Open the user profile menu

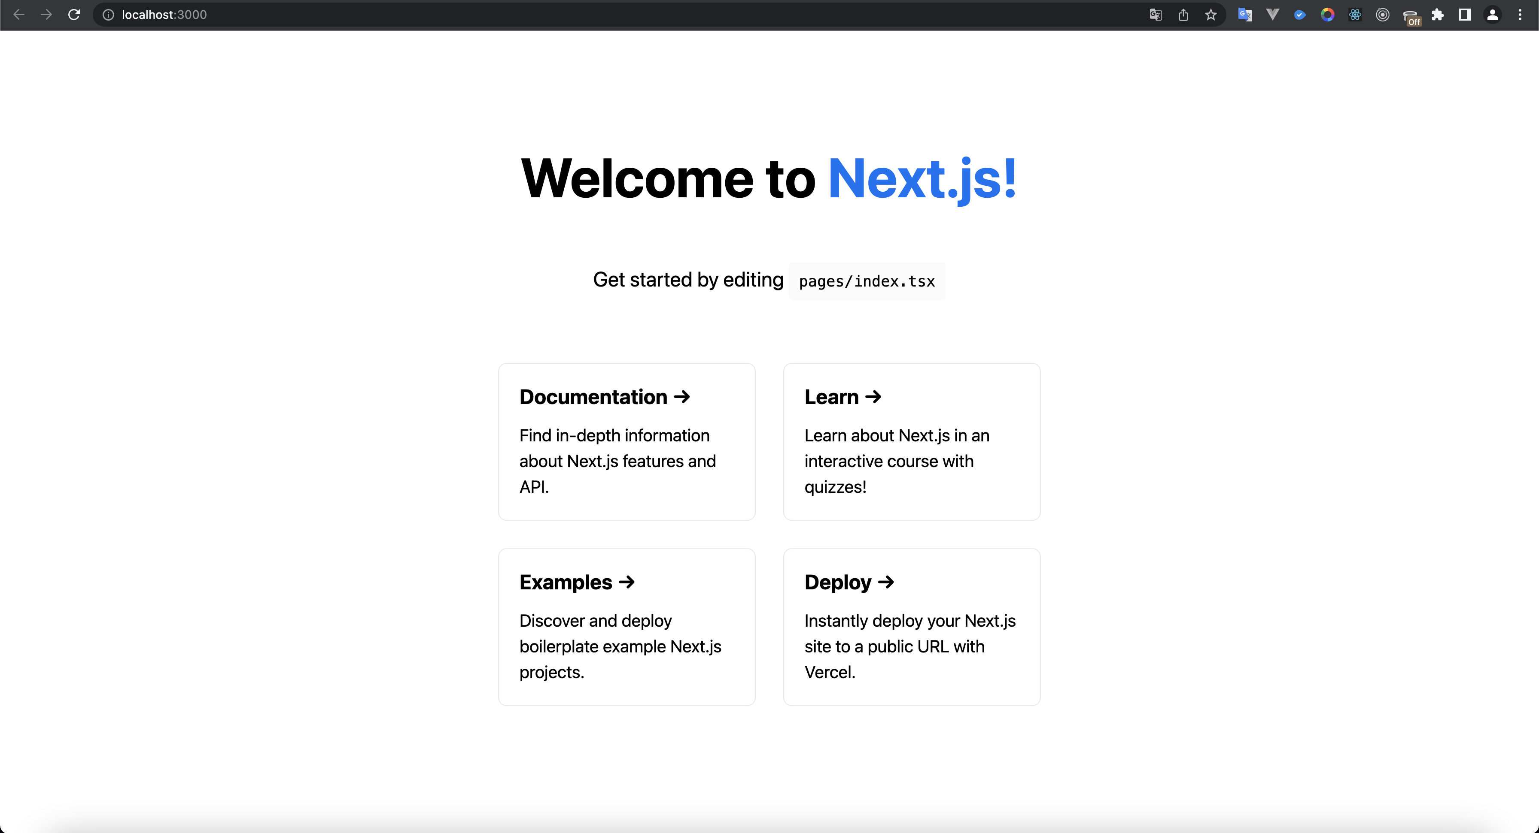pos(1492,15)
